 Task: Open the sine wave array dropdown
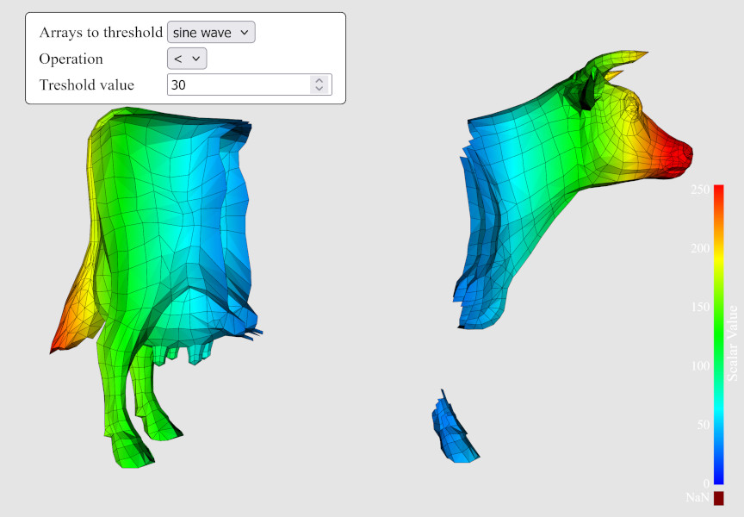pyautogui.click(x=210, y=33)
